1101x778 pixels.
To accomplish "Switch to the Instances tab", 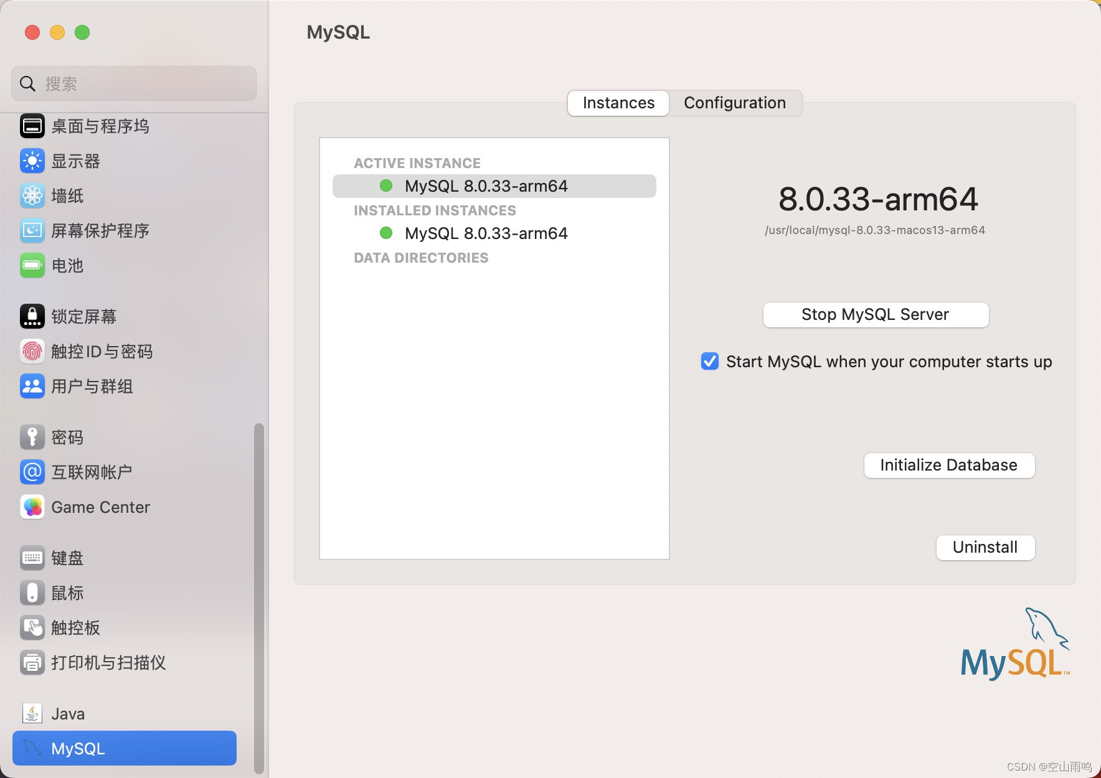I will click(618, 103).
